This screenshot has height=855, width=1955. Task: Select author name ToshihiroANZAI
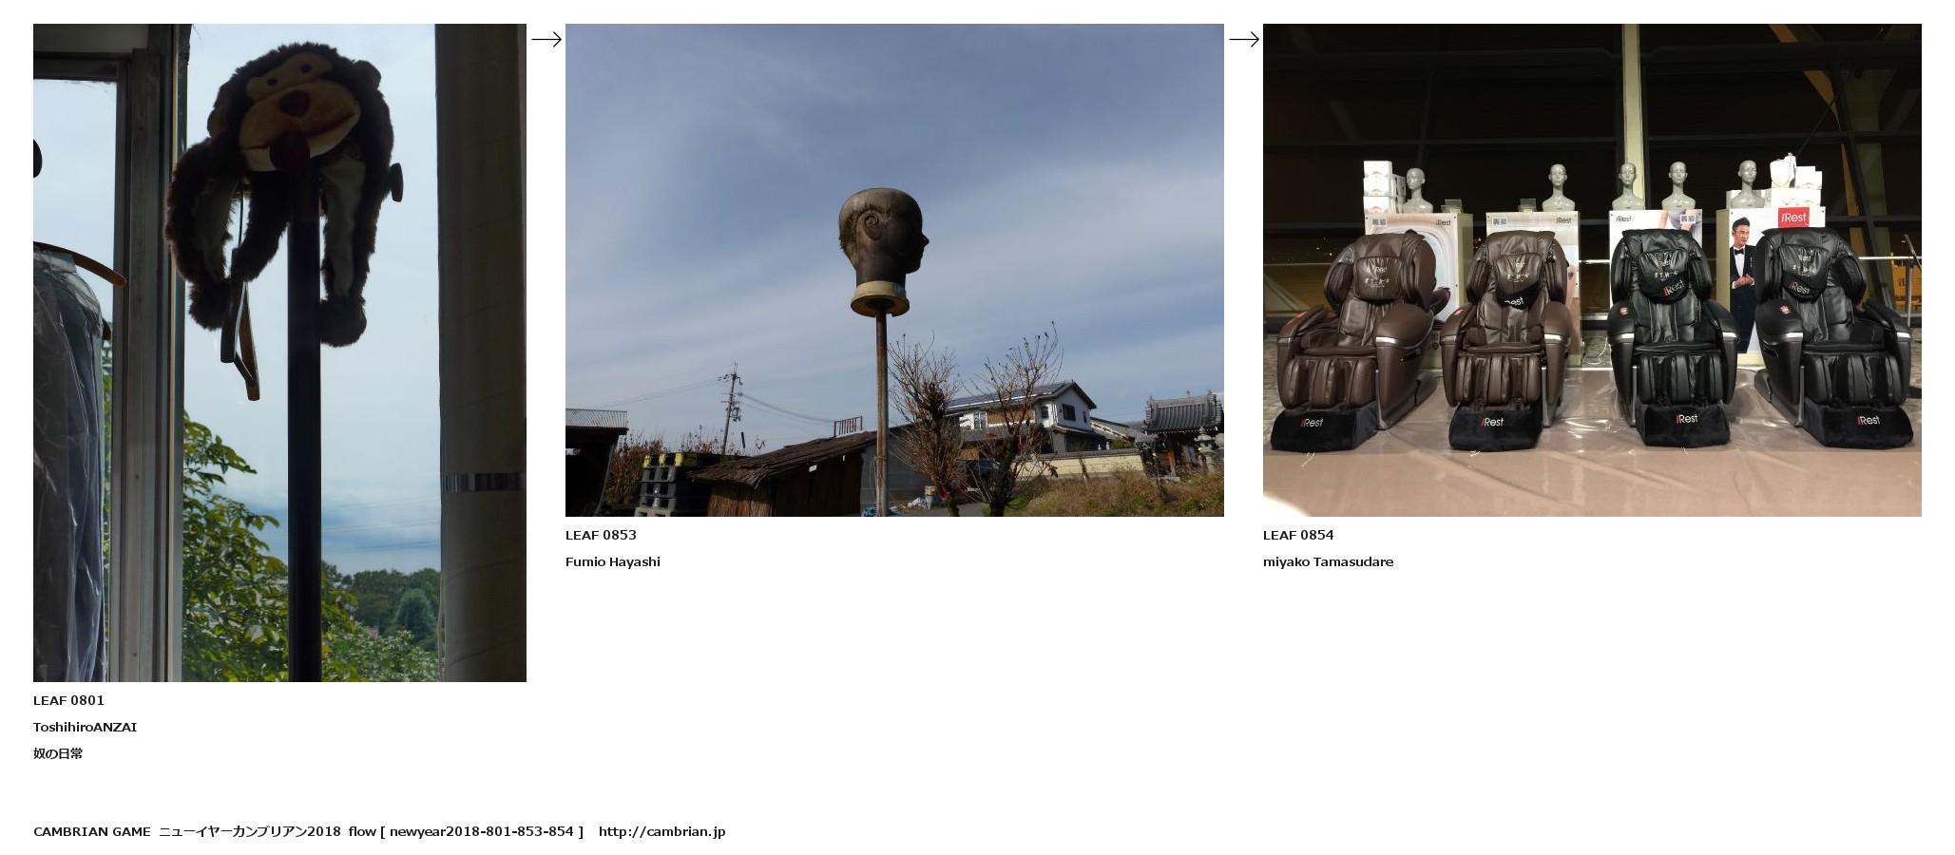pos(85,727)
